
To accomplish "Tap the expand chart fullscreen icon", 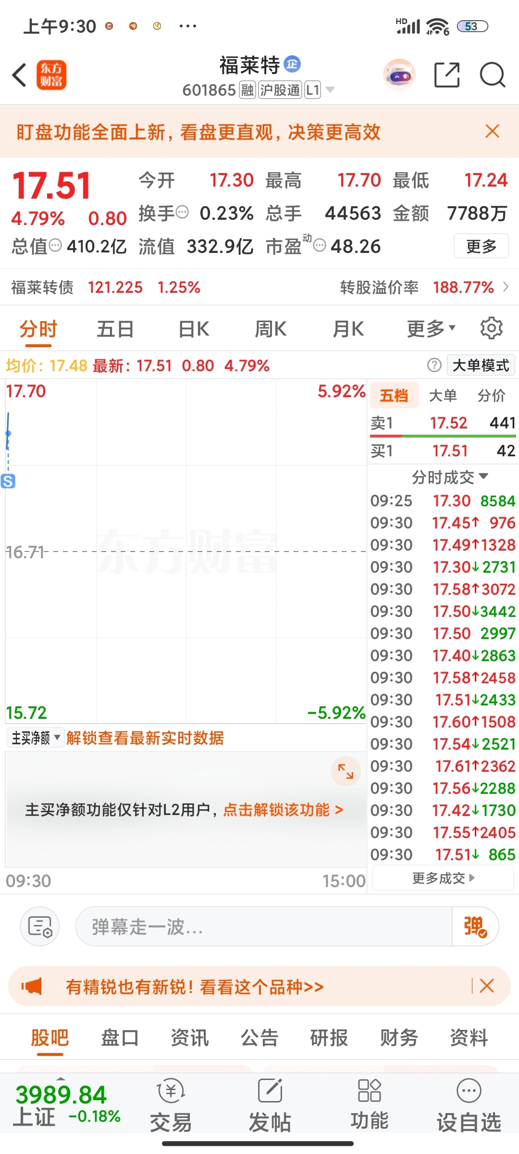I will click(x=346, y=771).
